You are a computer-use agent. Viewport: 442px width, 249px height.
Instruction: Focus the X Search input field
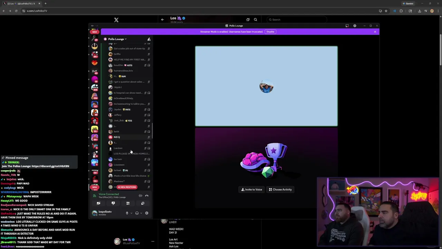pos(297,20)
